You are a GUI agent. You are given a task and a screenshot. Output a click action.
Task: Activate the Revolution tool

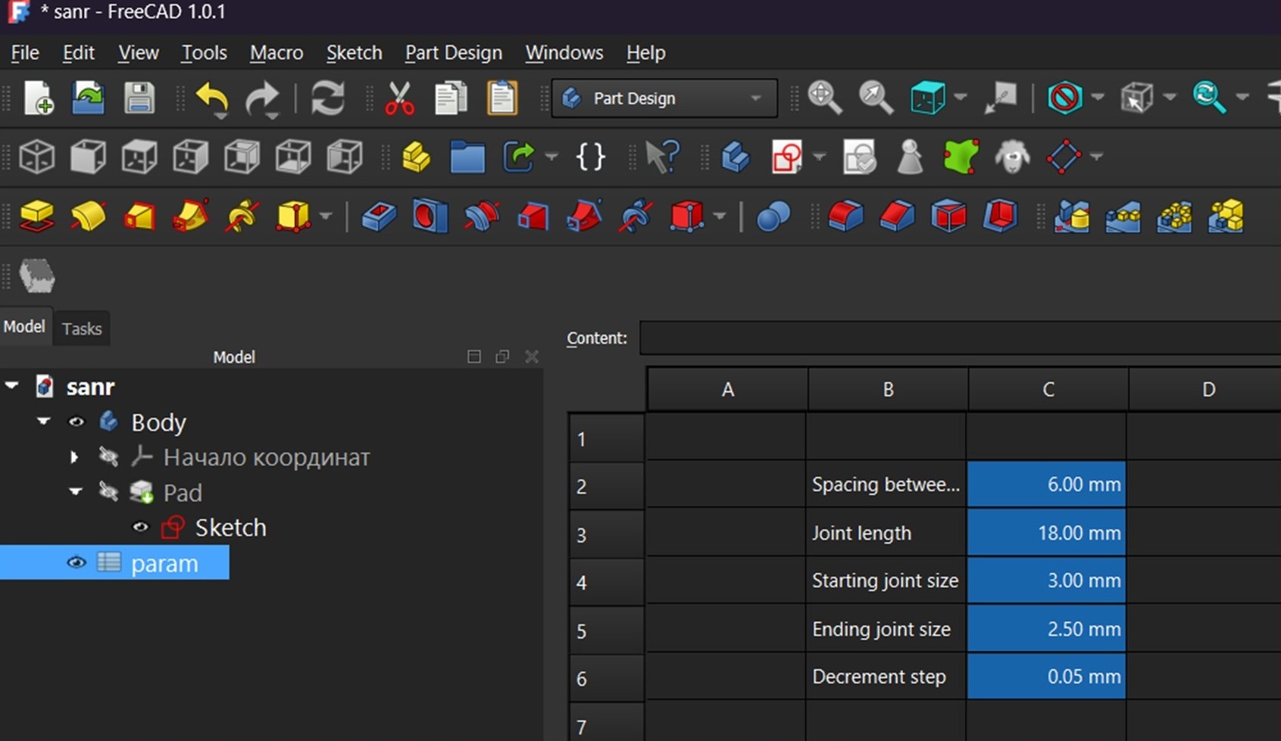tap(89, 216)
